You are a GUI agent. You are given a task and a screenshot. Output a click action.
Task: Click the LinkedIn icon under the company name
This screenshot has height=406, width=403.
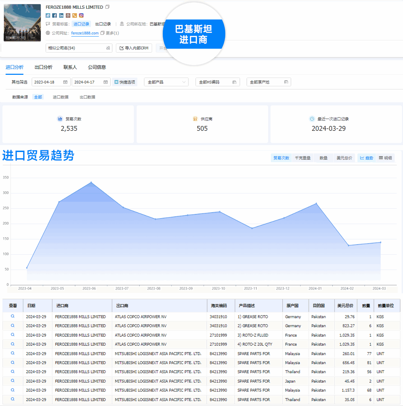tap(62, 15)
